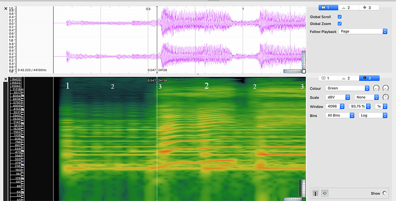Disable the Global Scroll checkbox
Image resolution: width=396 pixels, height=201 pixels.
point(339,17)
